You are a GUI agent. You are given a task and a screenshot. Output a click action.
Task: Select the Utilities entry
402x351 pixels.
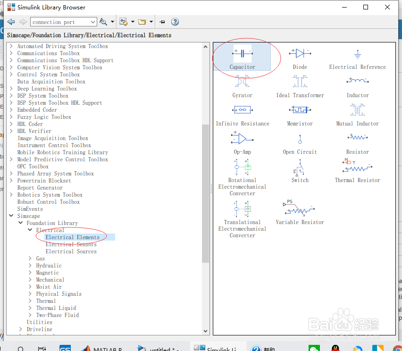click(40, 322)
